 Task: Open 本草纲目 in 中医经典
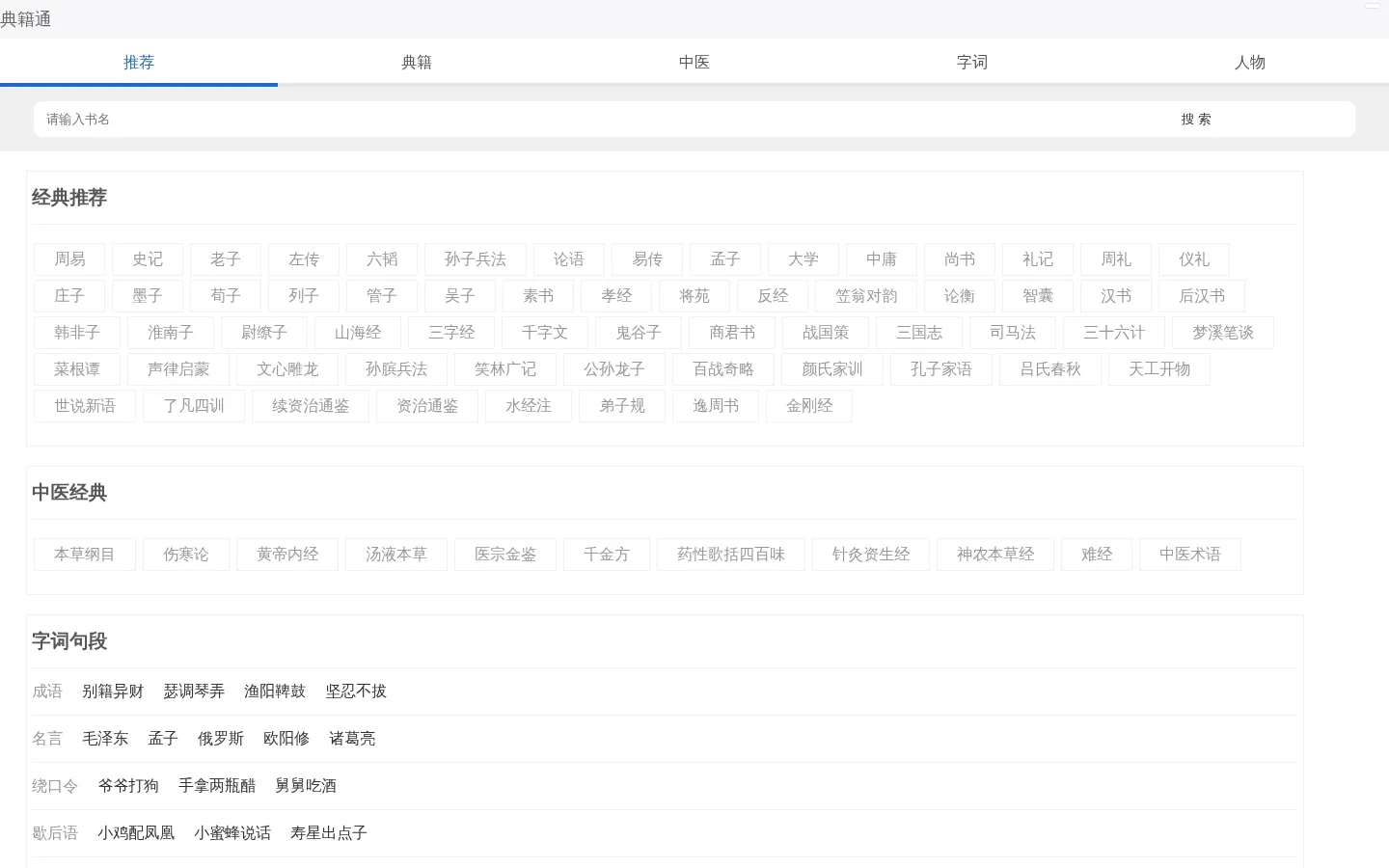[85, 555]
